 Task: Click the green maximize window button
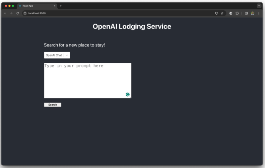(x=13, y=6)
